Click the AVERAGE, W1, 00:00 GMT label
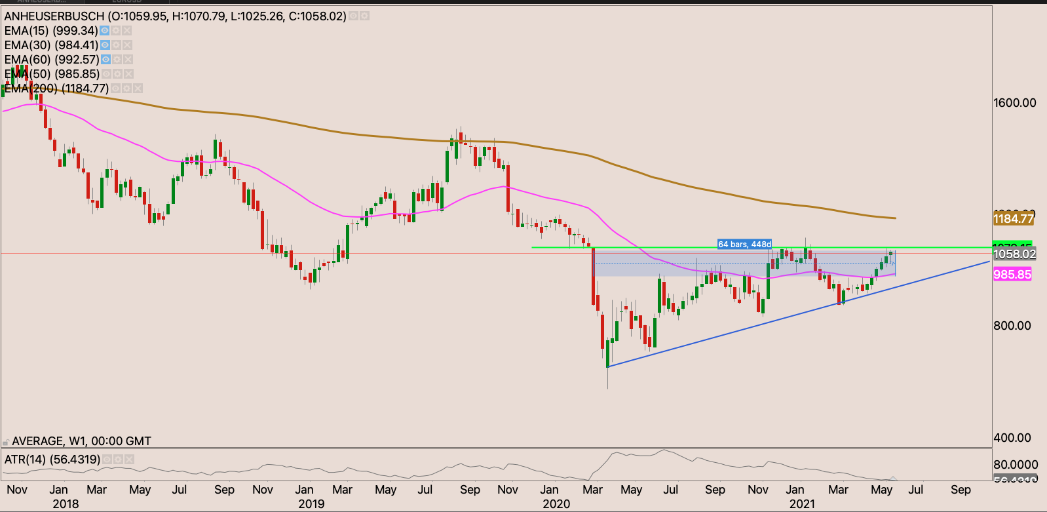1047x512 pixels. click(x=81, y=441)
